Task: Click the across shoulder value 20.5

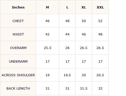Action: tap(100, 75)
